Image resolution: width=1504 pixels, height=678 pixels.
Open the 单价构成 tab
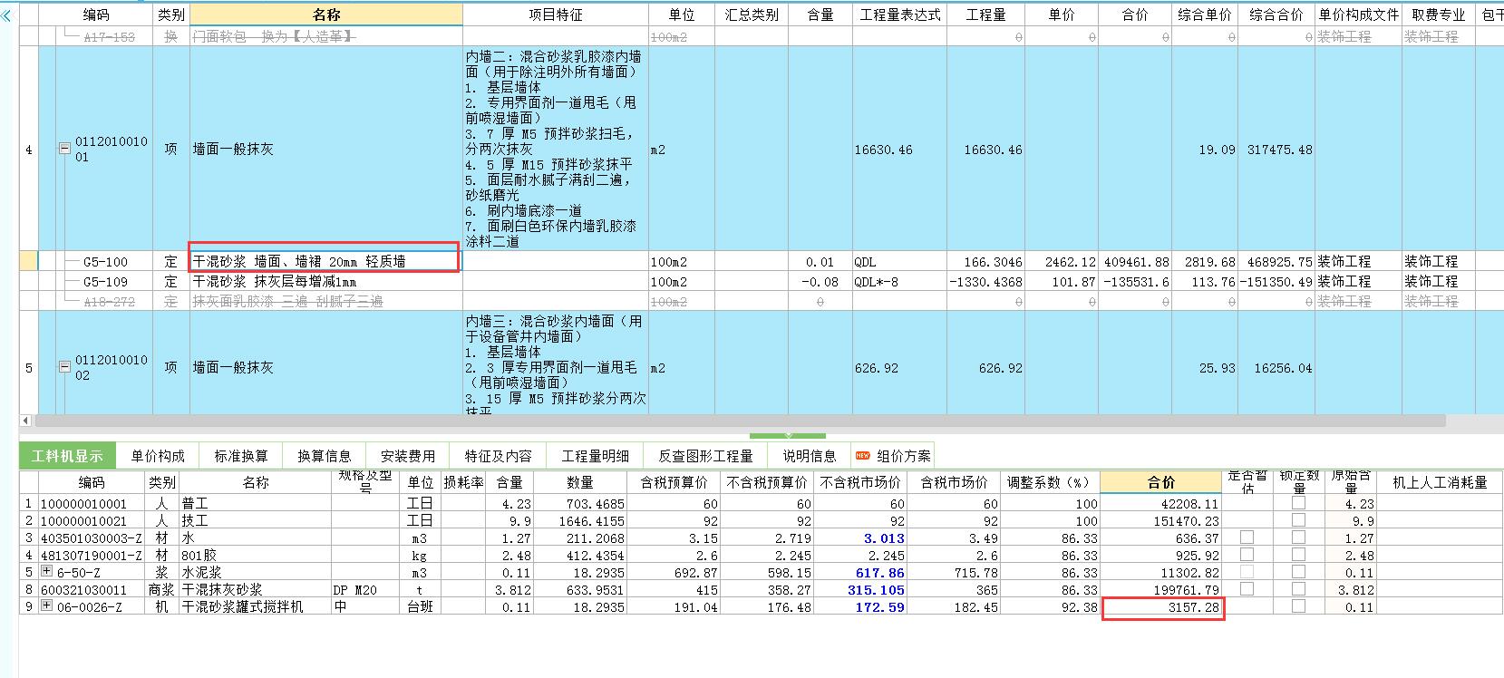click(157, 455)
